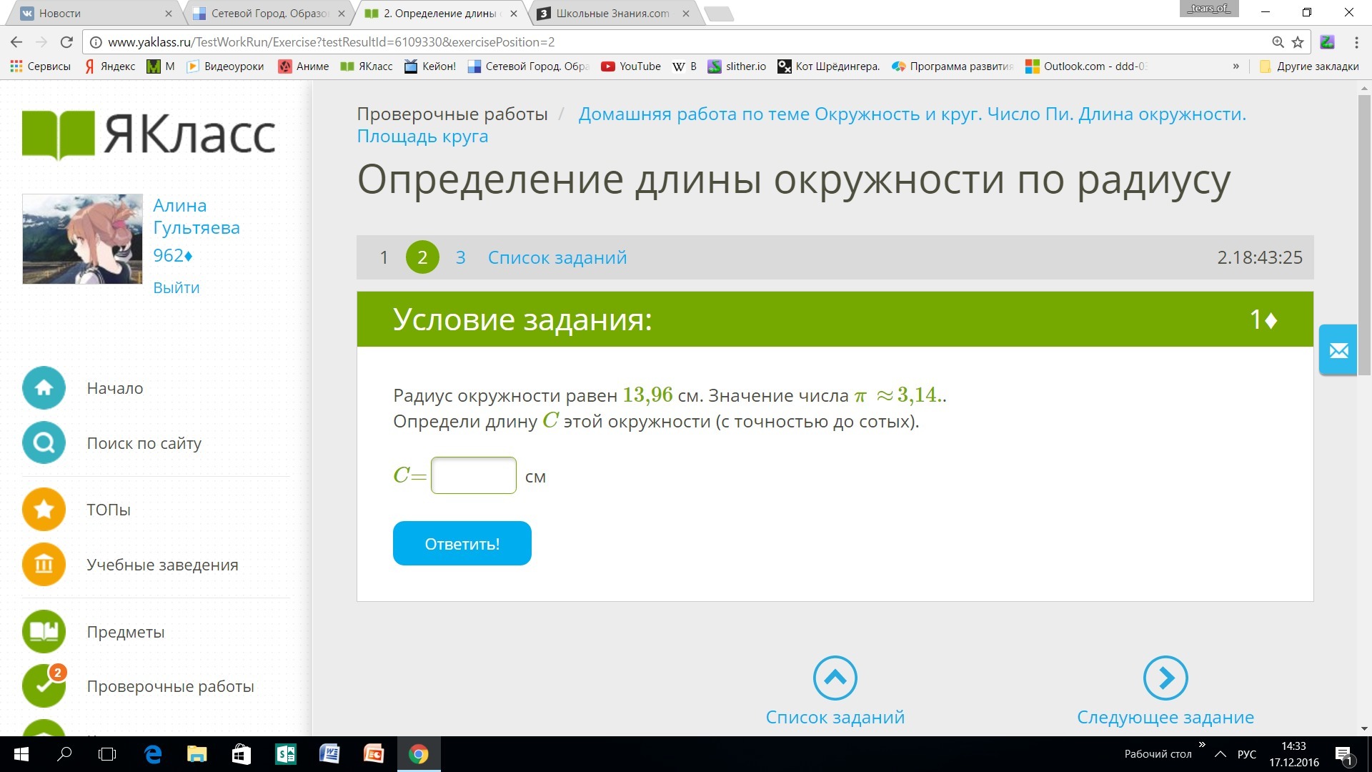Open the YouTube bookmark

[631, 66]
